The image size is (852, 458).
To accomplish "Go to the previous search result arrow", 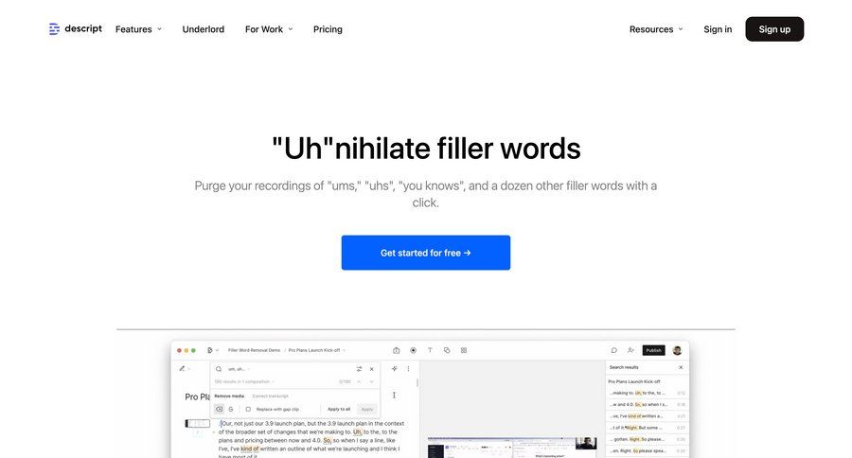I will pyautogui.click(x=359, y=382).
